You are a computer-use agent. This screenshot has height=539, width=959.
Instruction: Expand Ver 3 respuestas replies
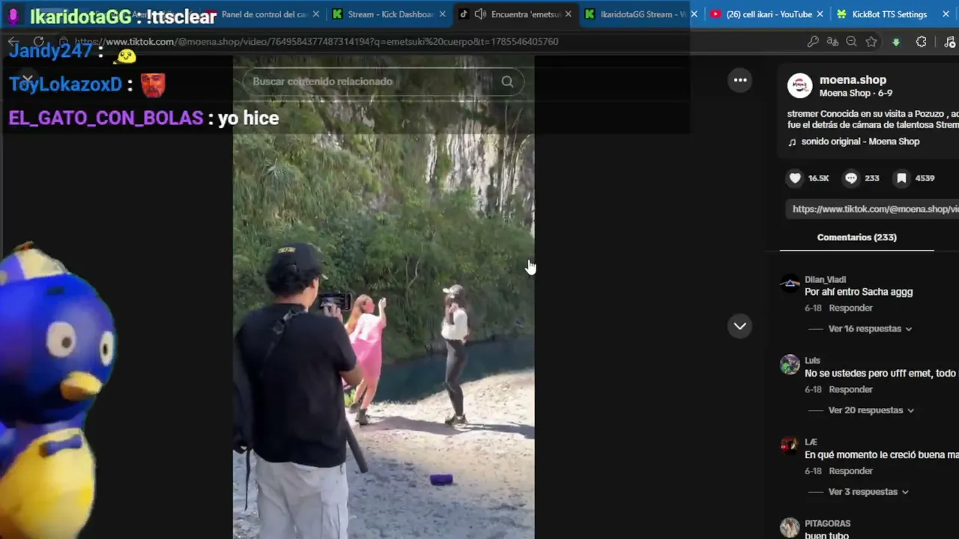868,492
